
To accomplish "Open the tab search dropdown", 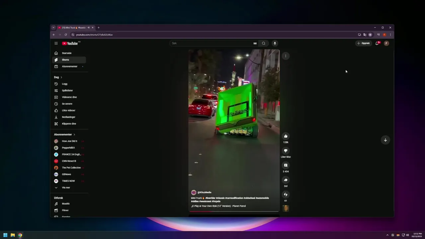I will coord(53,28).
